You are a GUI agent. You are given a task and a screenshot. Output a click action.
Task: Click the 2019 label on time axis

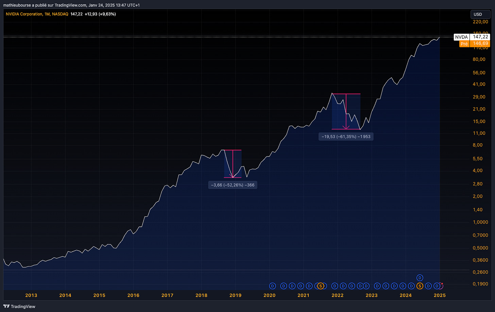235,295
